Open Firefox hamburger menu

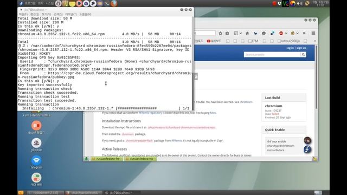coord(313,33)
